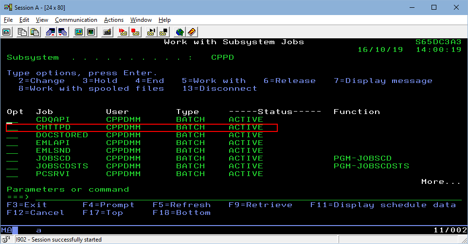Viewport: 468px width, 244px height.
Task: Click the Opt field for job PCSRVI
Action: (x=12, y=174)
